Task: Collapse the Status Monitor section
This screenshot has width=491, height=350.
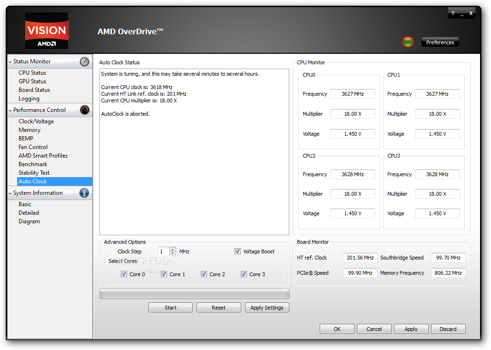Action: (x=10, y=62)
